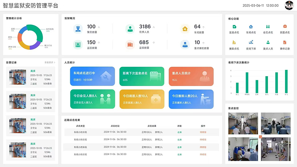Image resolution: width=297 pixels, height=167 pixels.
Task: Click the 夜间下床 icon
Action: tap(251, 43)
